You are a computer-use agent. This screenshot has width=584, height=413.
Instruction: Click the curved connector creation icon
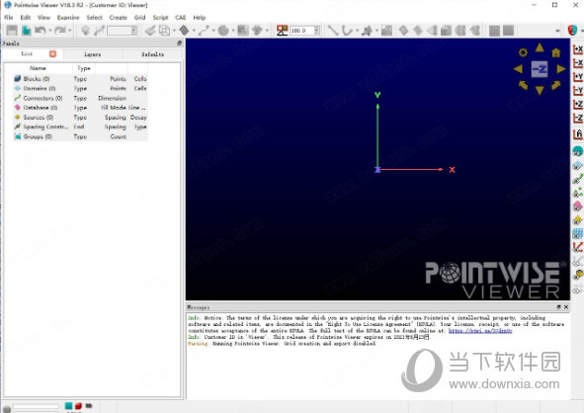(204, 31)
